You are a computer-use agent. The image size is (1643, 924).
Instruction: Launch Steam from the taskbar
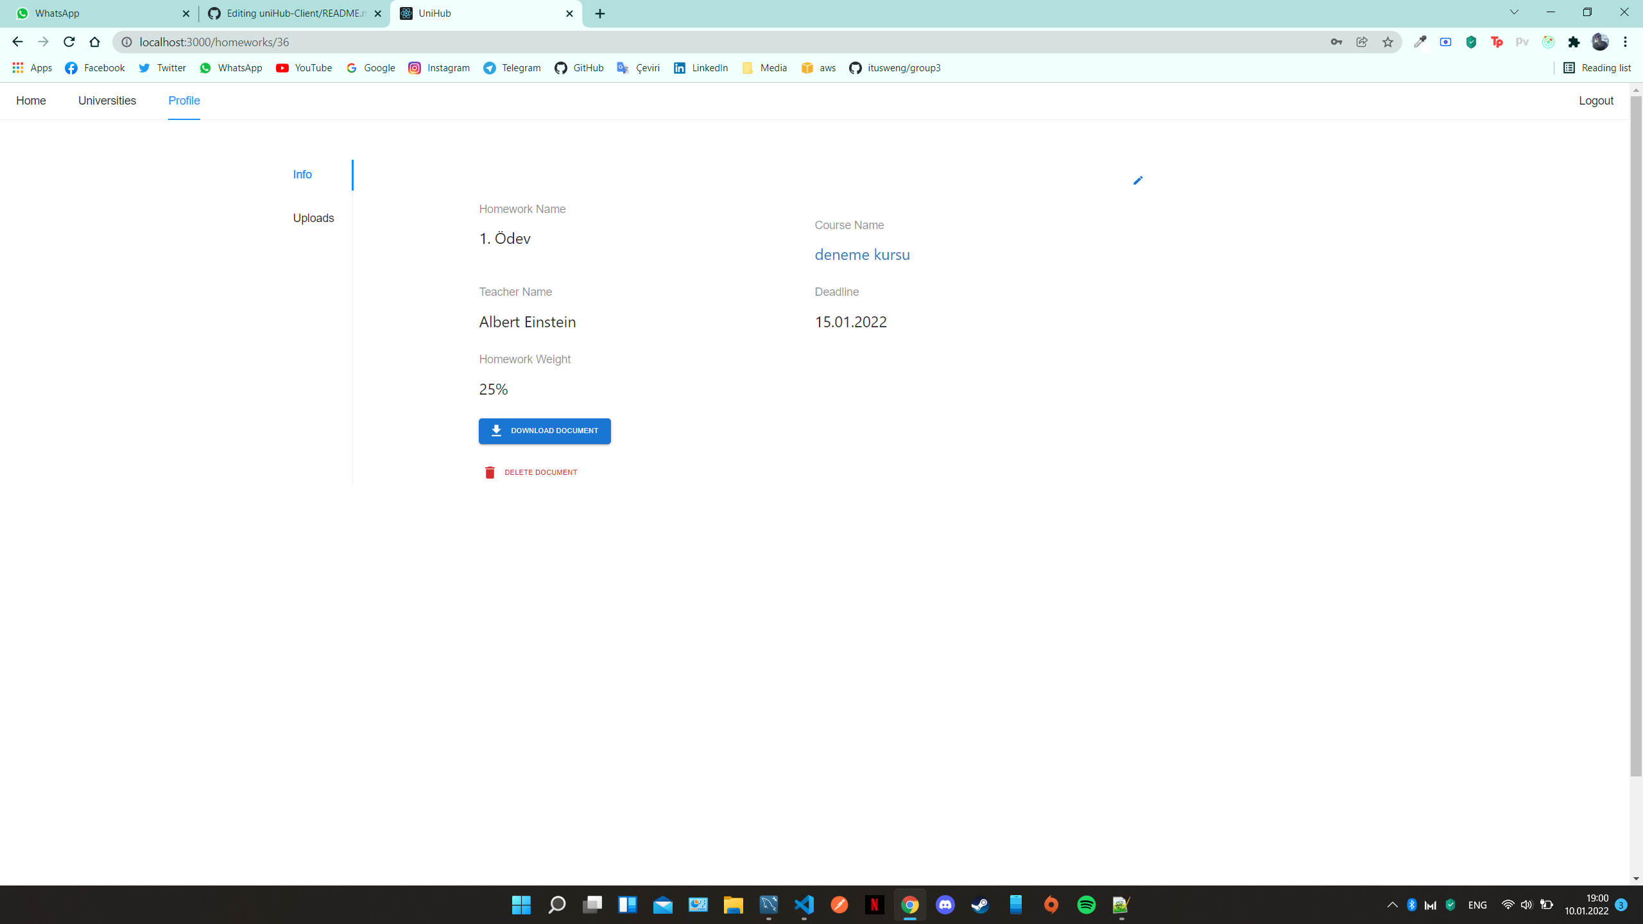click(980, 905)
